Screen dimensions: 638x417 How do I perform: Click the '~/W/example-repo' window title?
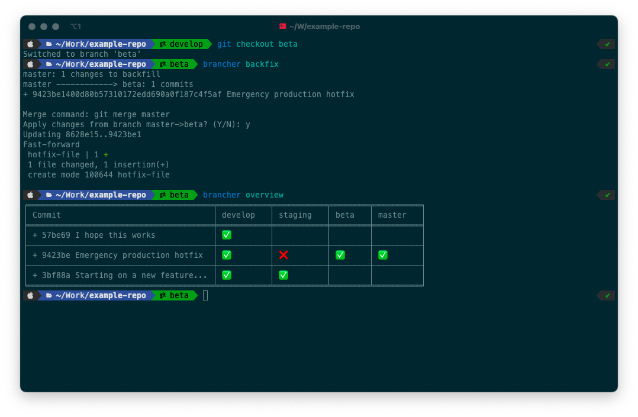[324, 27]
